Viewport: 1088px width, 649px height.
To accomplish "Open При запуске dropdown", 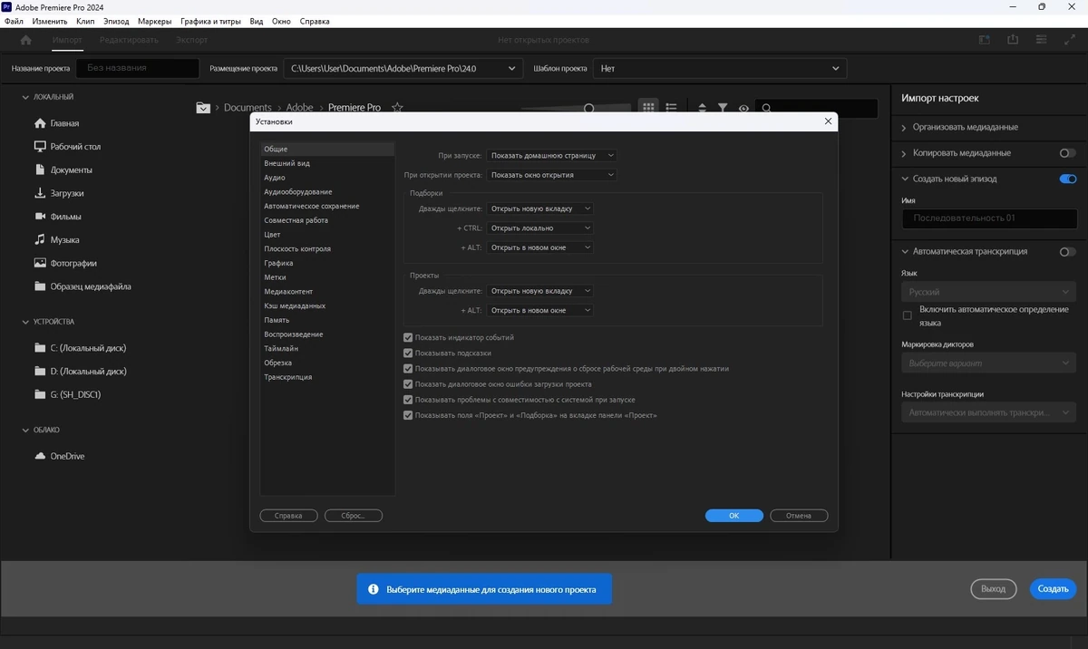I will point(552,156).
